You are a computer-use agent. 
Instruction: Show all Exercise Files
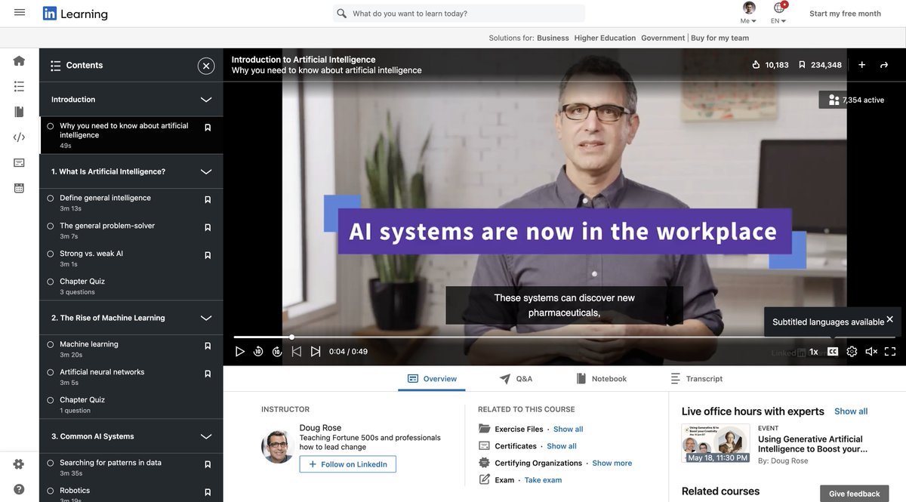[569, 430]
